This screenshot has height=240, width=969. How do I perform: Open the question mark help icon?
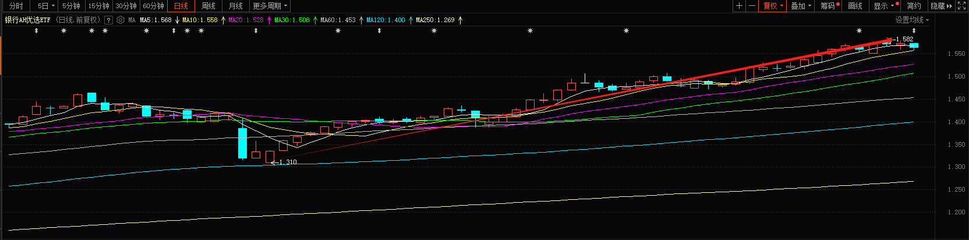point(108,20)
